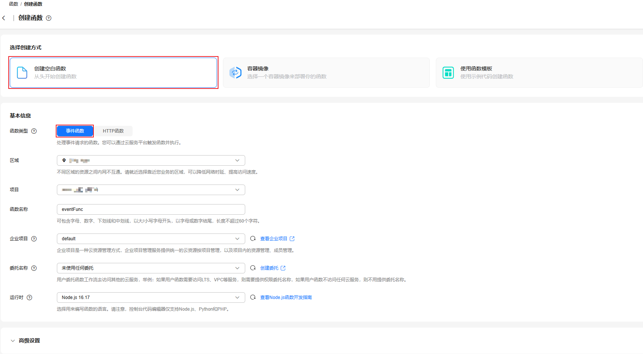Select the 容器镜像 creation card
The height and width of the screenshot is (354, 643).
click(326, 73)
